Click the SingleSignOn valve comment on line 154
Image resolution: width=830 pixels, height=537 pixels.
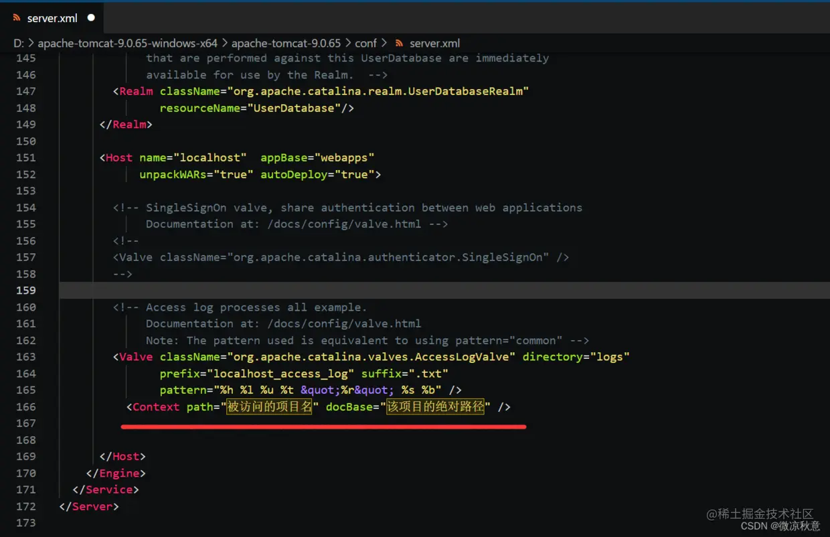click(347, 208)
